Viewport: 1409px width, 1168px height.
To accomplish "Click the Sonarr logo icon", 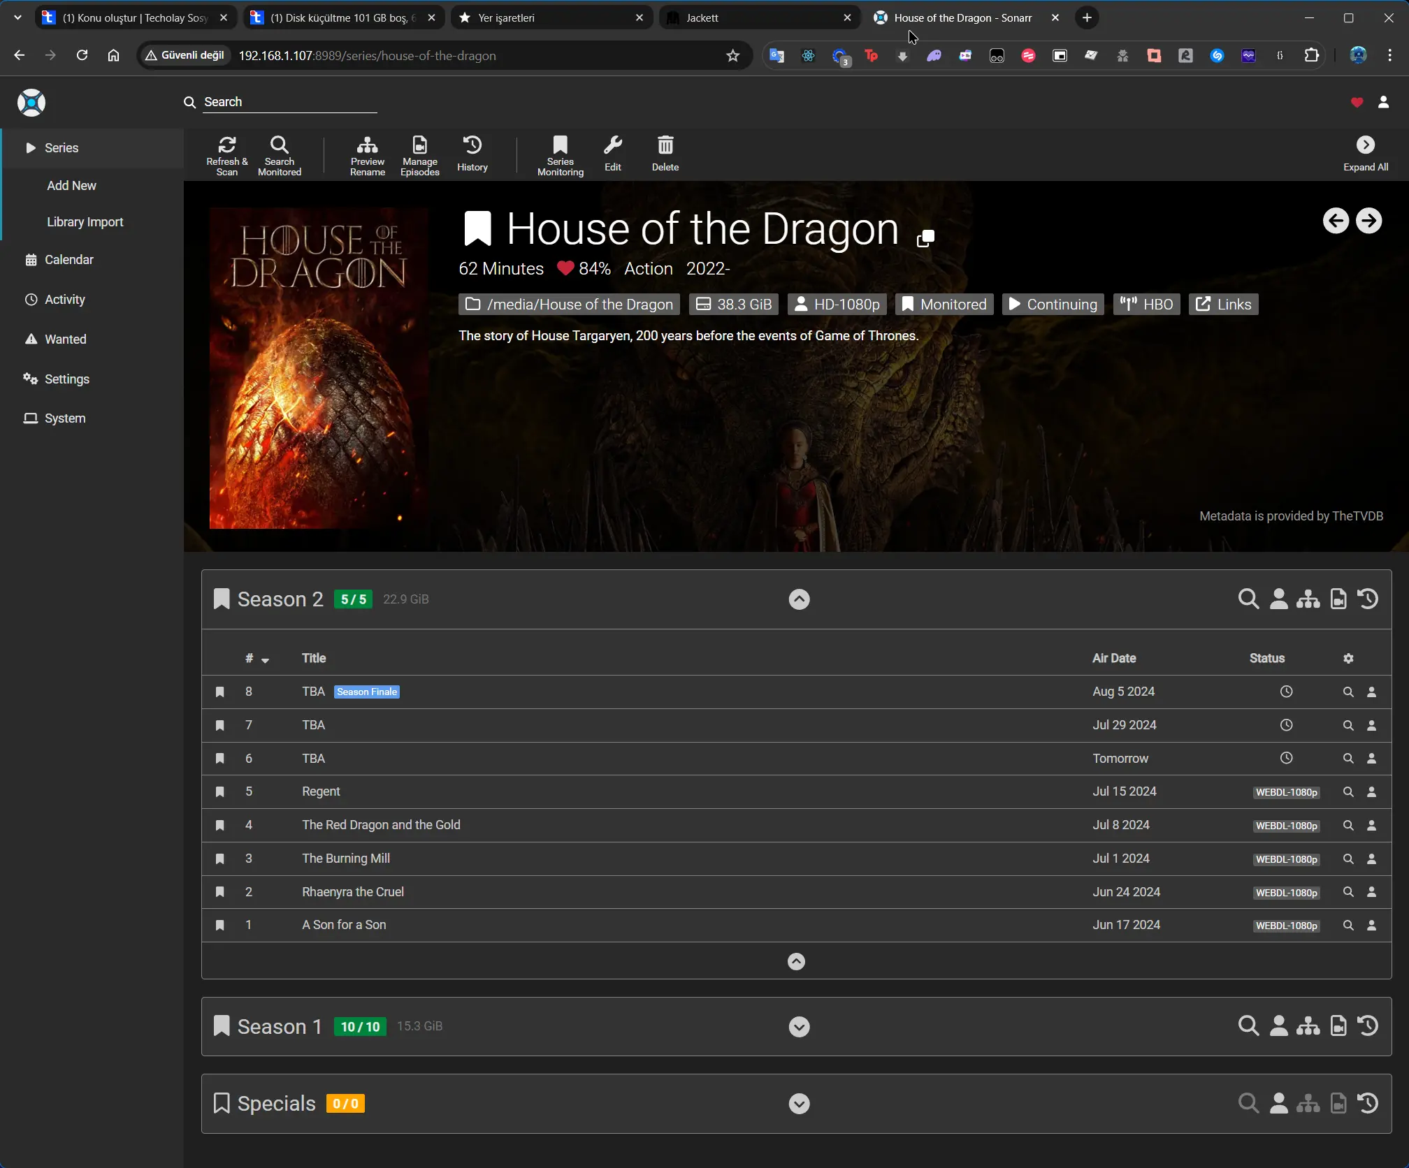I will pos(31,103).
